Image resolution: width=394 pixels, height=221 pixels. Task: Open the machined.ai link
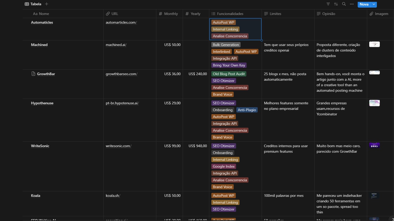(x=116, y=45)
